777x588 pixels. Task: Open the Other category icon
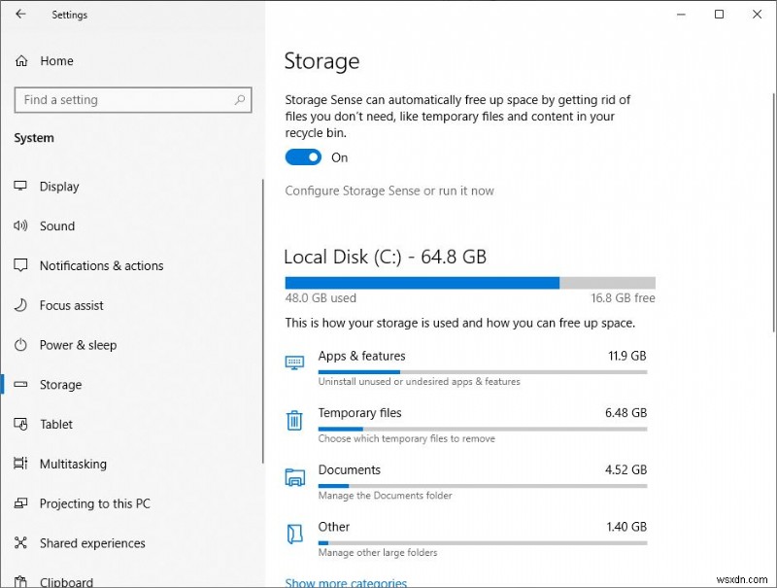point(294,534)
